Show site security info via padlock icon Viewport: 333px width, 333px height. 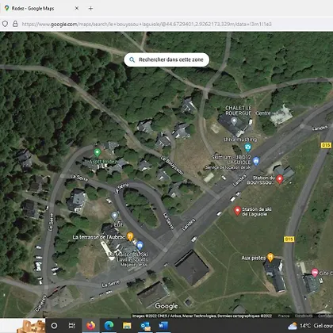(15, 24)
